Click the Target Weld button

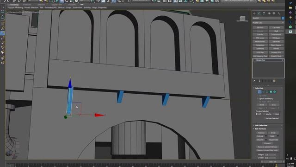coord(273,140)
